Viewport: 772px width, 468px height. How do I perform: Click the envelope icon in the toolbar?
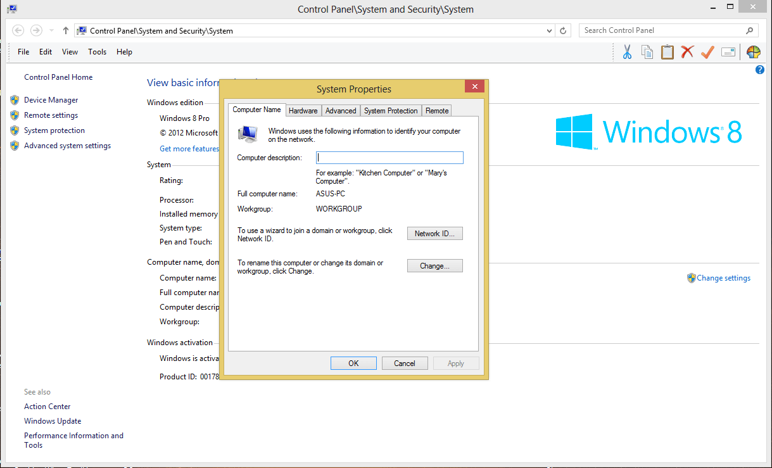(x=728, y=52)
